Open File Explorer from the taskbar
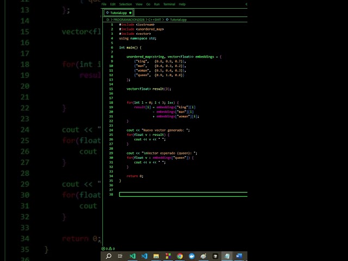This screenshot has height=261, width=348. [x=156, y=256]
